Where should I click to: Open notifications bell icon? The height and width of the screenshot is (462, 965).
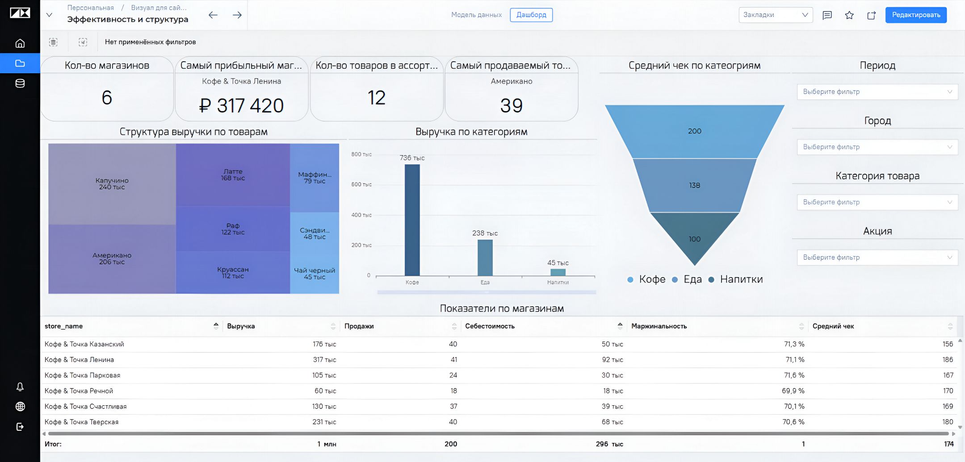click(20, 387)
